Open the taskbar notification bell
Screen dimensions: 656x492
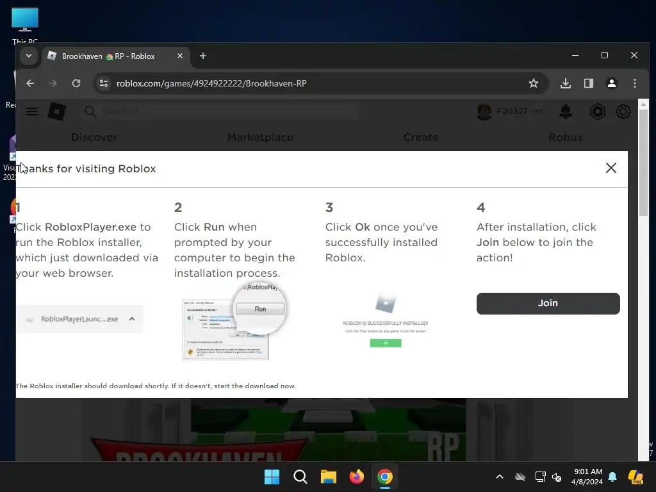click(x=612, y=477)
